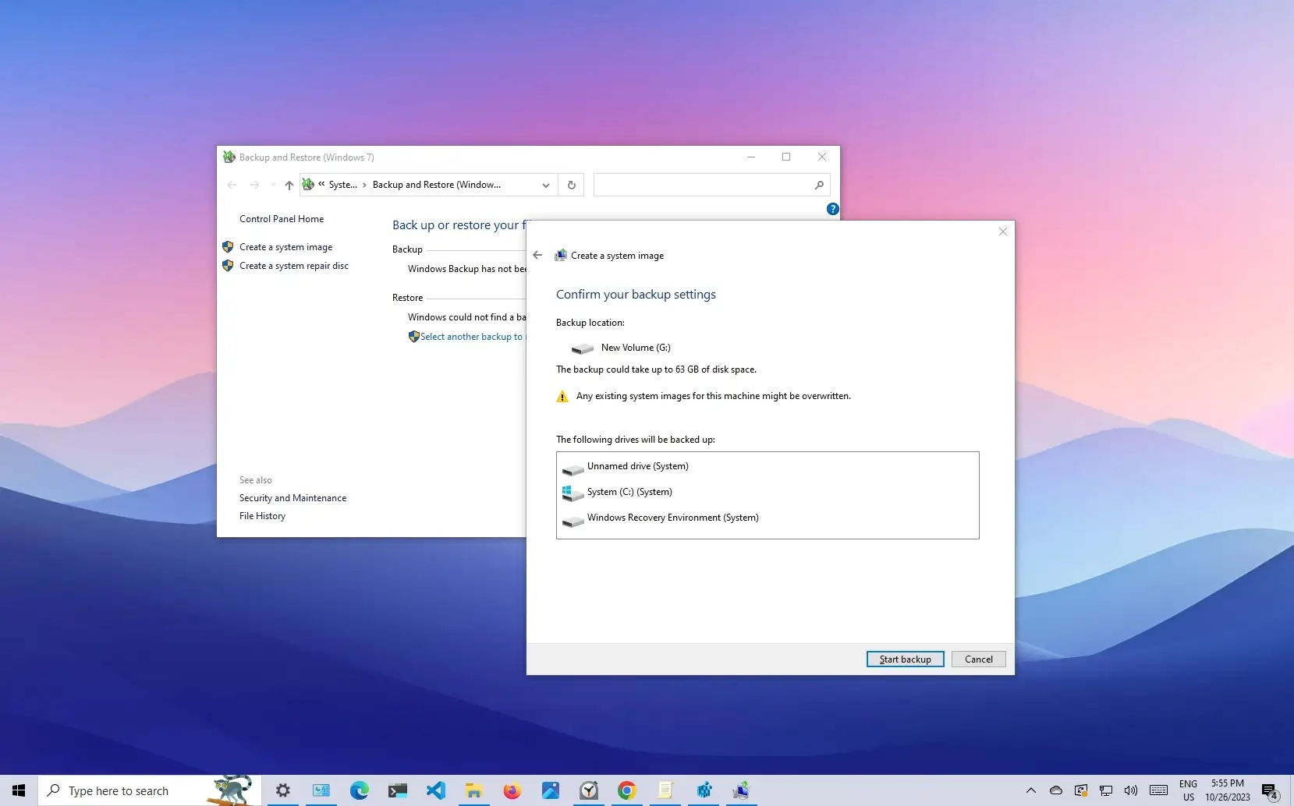Viewport: 1294px width, 806px height.
Task: Expand the address bar history dropdown
Action: coord(546,185)
